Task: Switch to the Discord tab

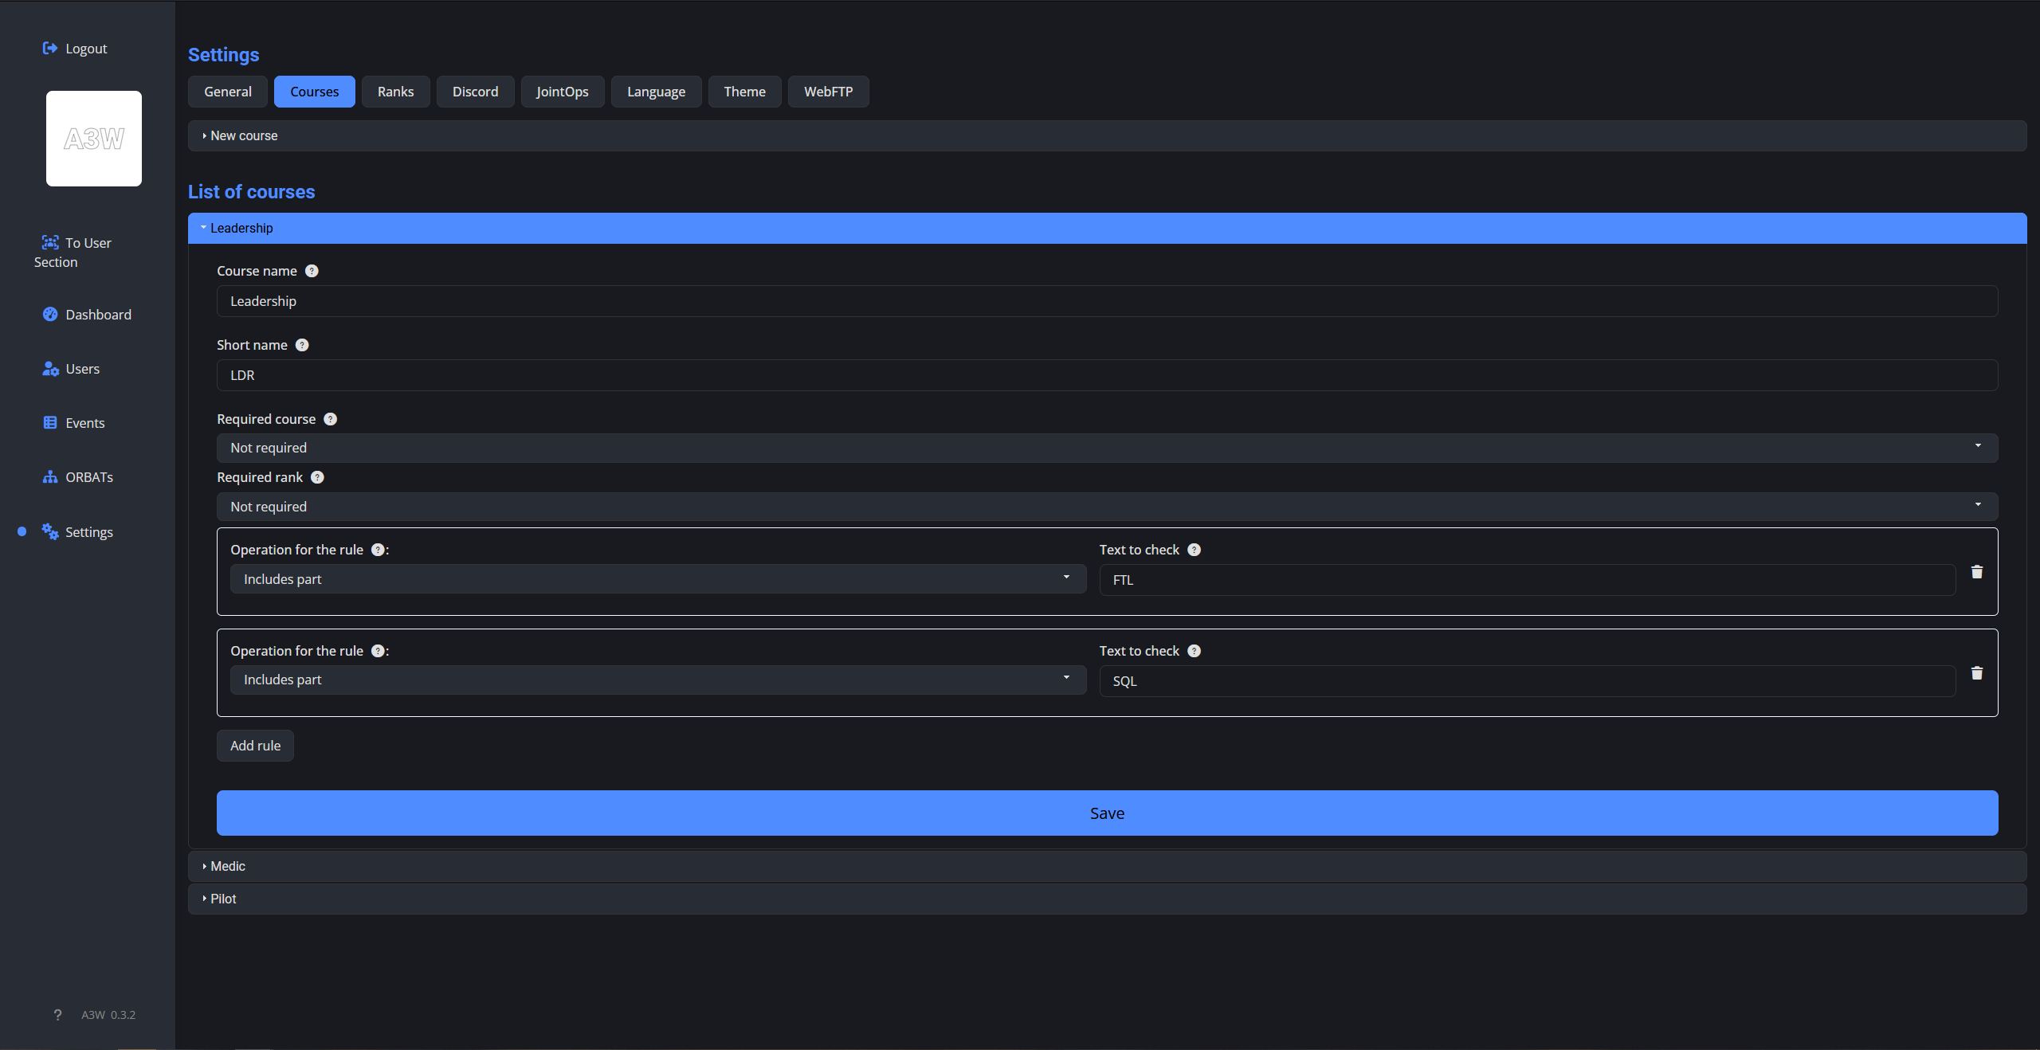Action: click(475, 92)
